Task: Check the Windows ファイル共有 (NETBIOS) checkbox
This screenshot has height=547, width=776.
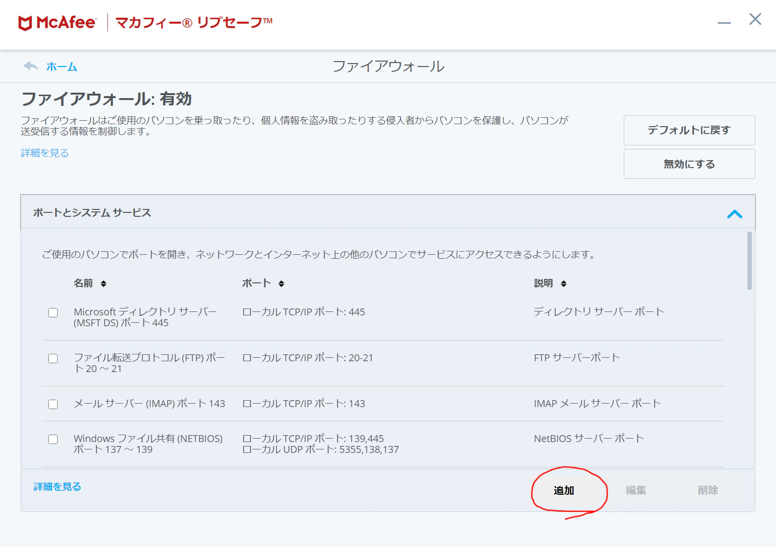Action: point(53,439)
